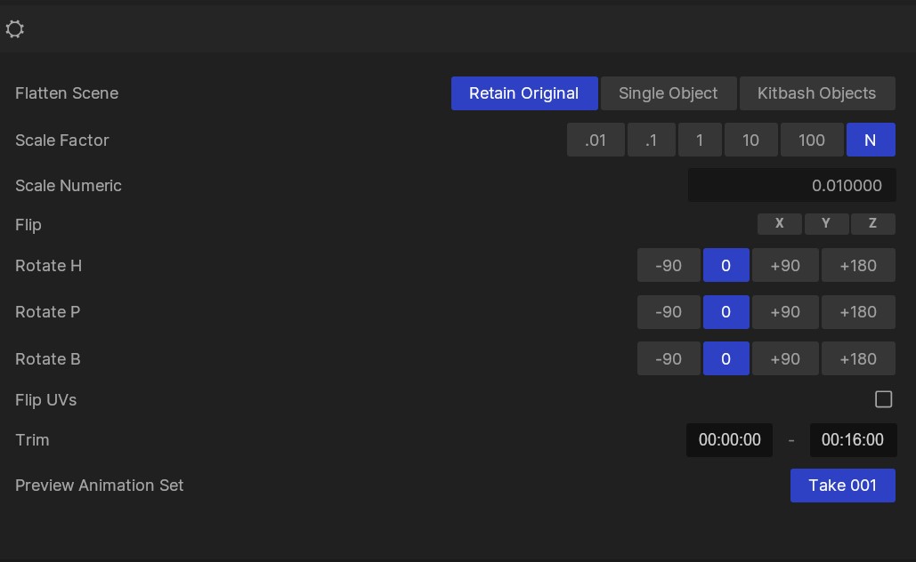Toggle Flip on Y axis
Screen dimensions: 916x562
tap(825, 224)
